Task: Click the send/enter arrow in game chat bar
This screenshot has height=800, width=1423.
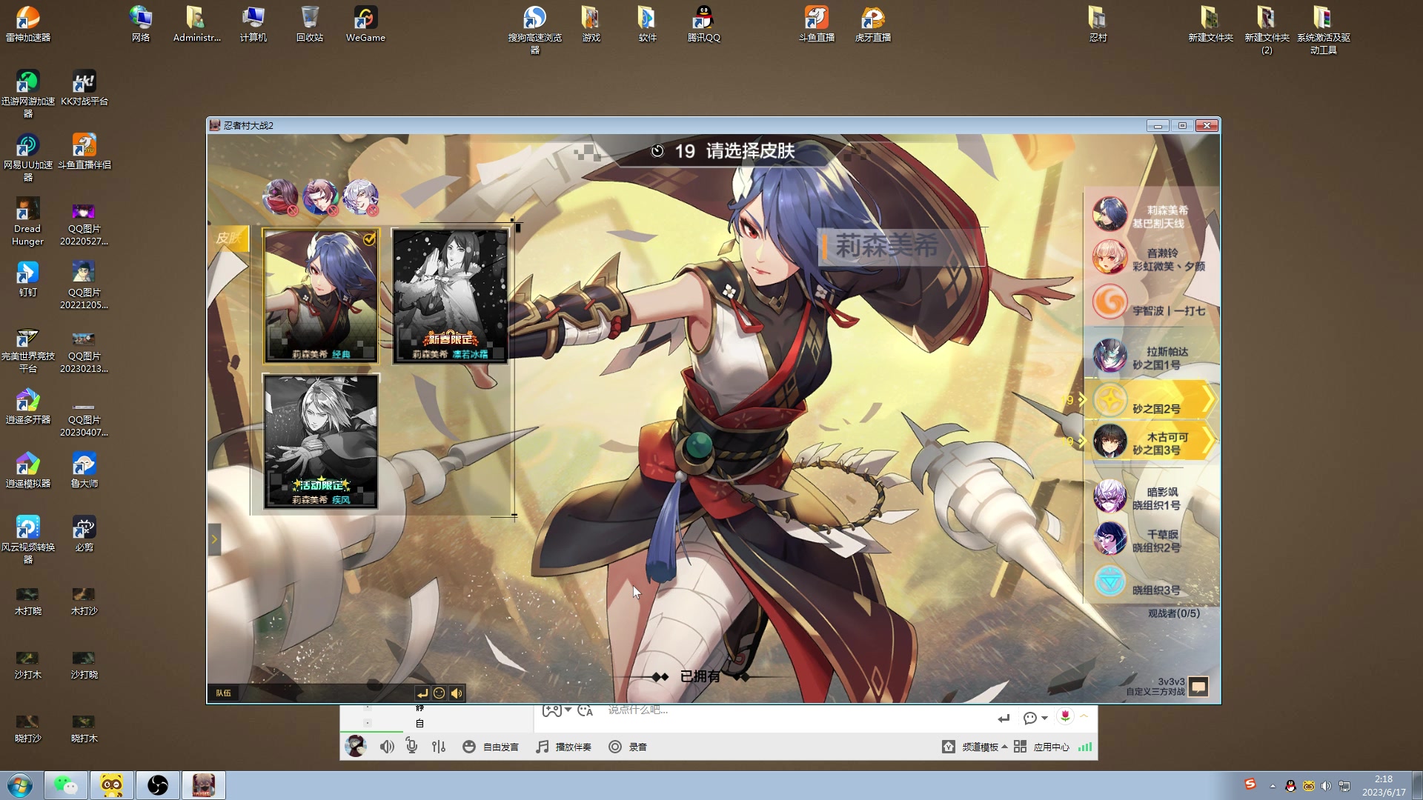Action: tap(422, 693)
